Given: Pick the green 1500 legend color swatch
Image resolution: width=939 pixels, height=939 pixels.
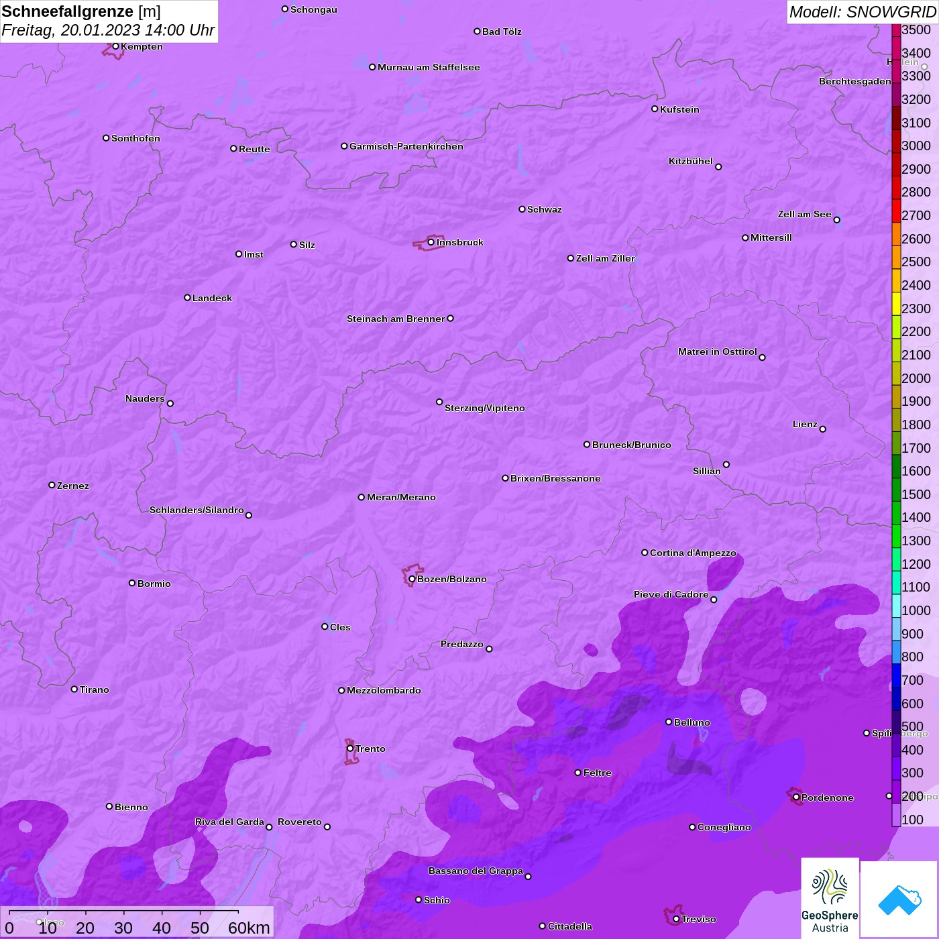Looking at the screenshot, I should point(896,490).
